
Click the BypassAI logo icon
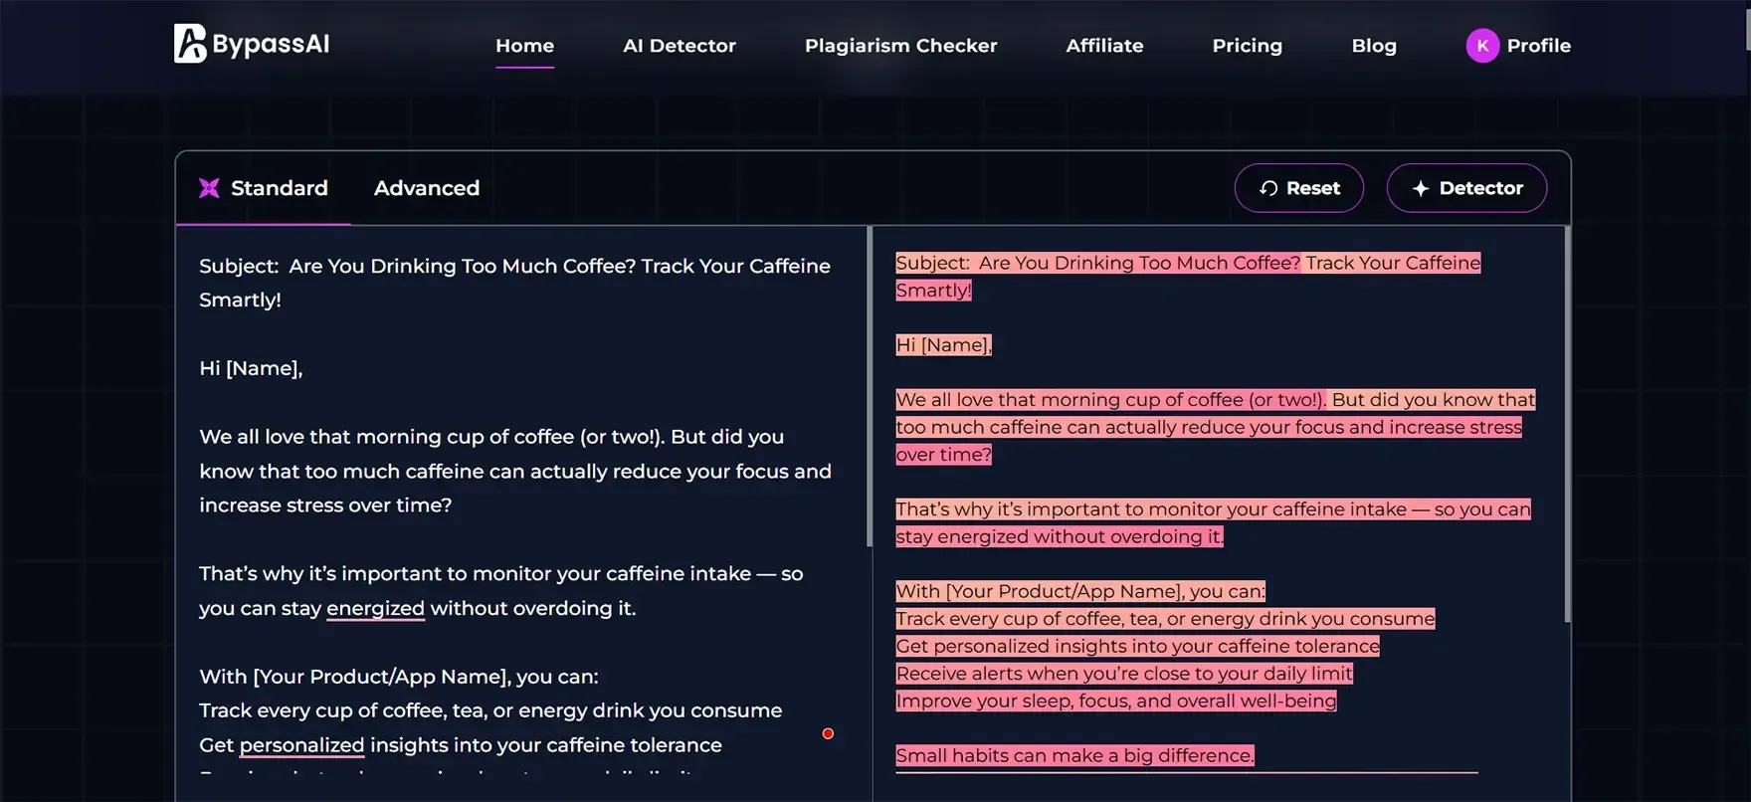tap(190, 44)
